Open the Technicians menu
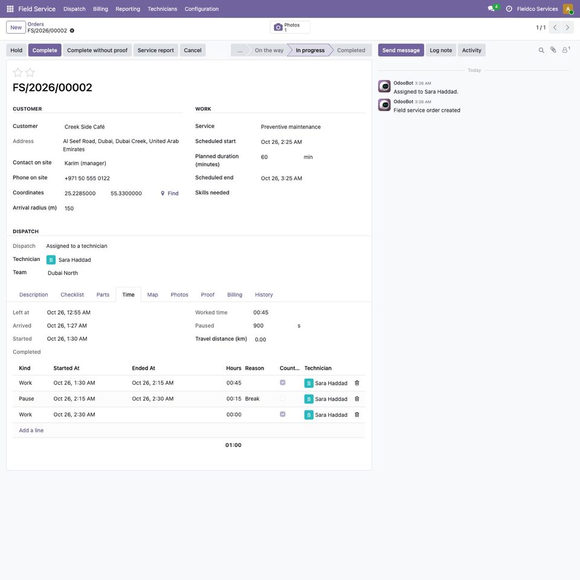This screenshot has width=580, height=580. tap(163, 9)
